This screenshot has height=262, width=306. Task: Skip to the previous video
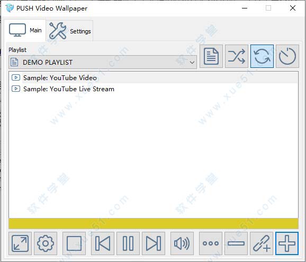(x=103, y=243)
